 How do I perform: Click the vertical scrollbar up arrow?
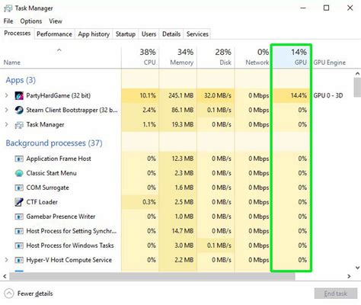pyautogui.click(x=357, y=74)
